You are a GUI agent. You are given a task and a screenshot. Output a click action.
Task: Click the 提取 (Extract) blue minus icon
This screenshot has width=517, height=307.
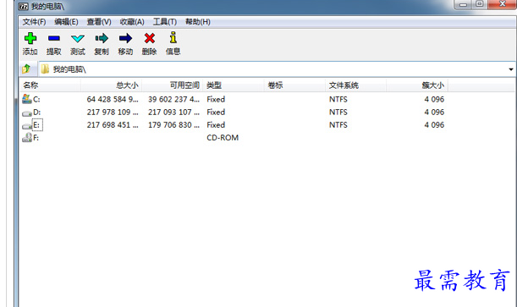54,38
